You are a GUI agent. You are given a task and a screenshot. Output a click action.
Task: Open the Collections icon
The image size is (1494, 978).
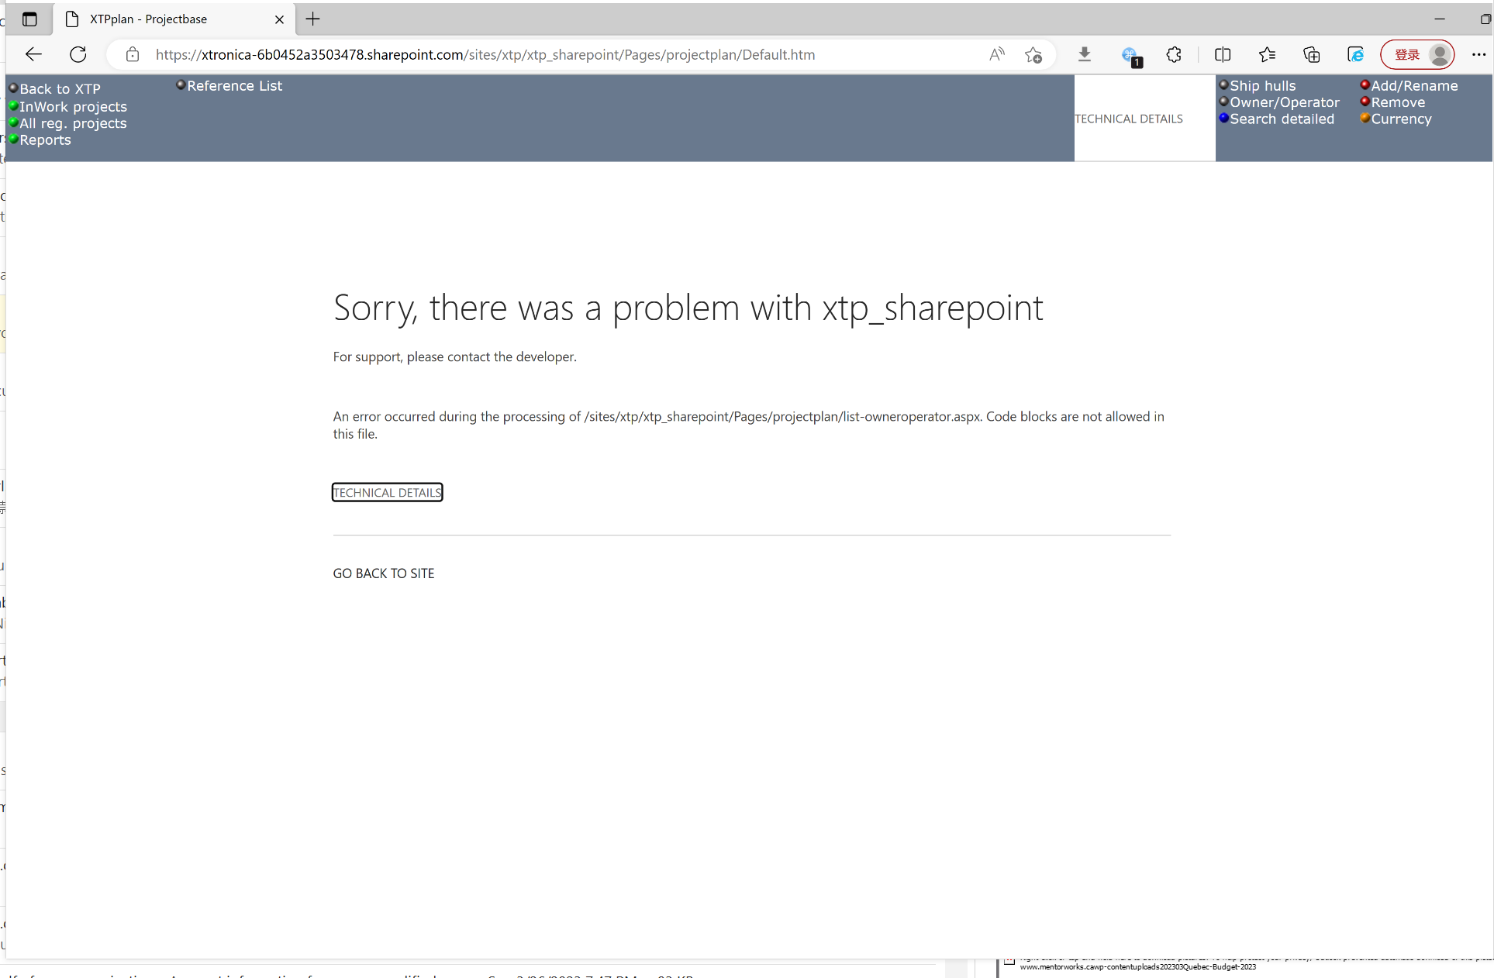[1311, 54]
